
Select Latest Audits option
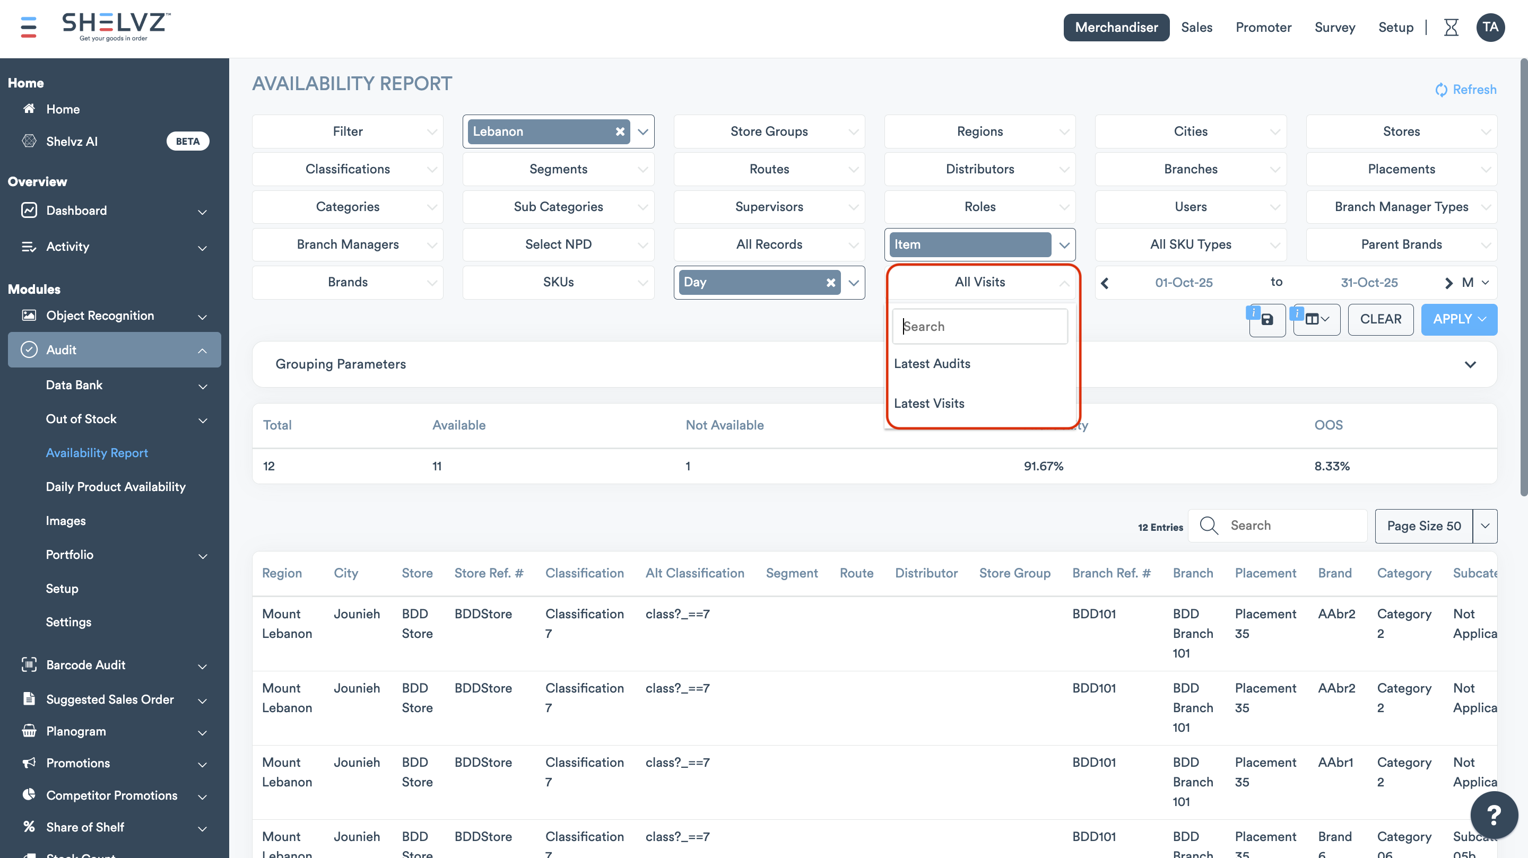point(932,363)
